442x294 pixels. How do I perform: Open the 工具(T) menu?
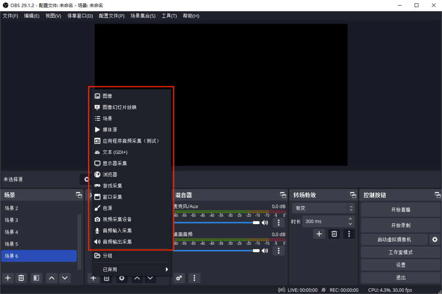[x=169, y=16]
